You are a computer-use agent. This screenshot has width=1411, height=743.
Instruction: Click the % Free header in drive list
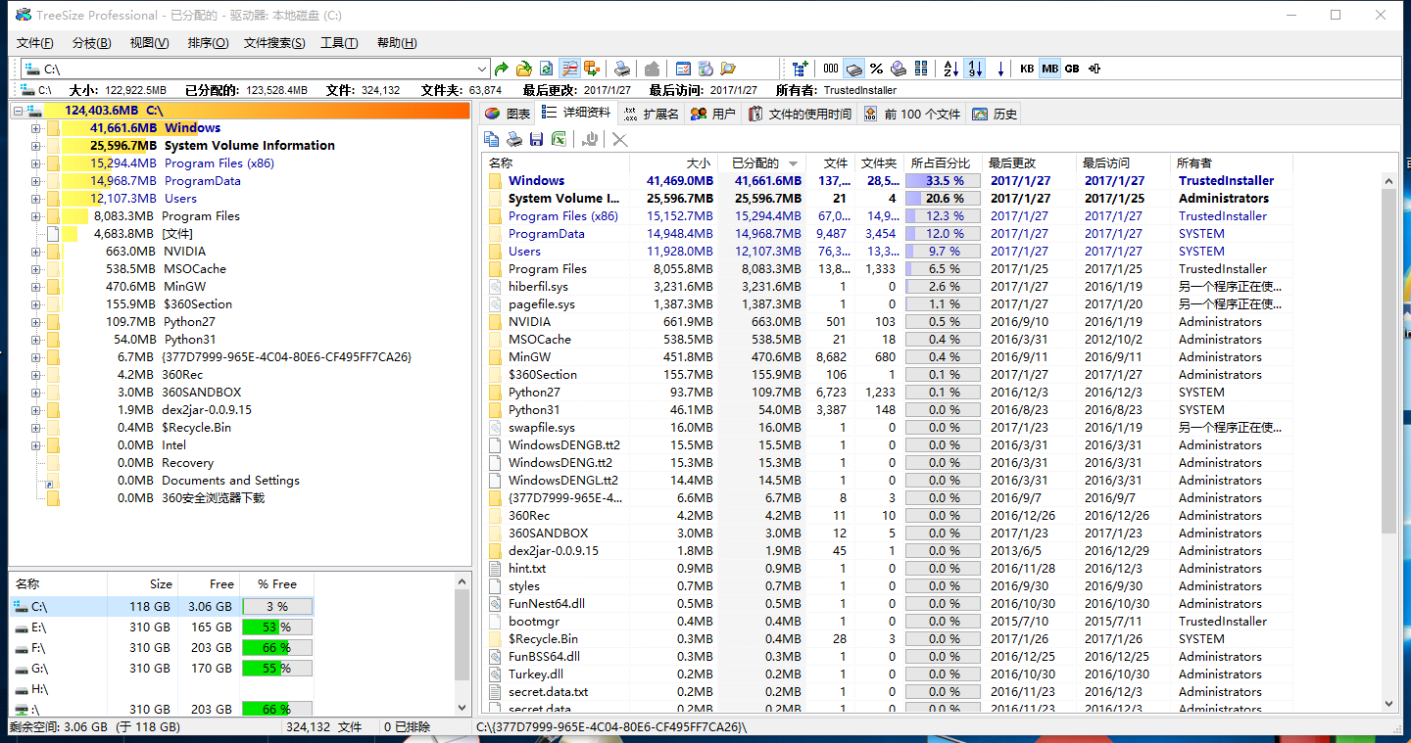coord(276,584)
